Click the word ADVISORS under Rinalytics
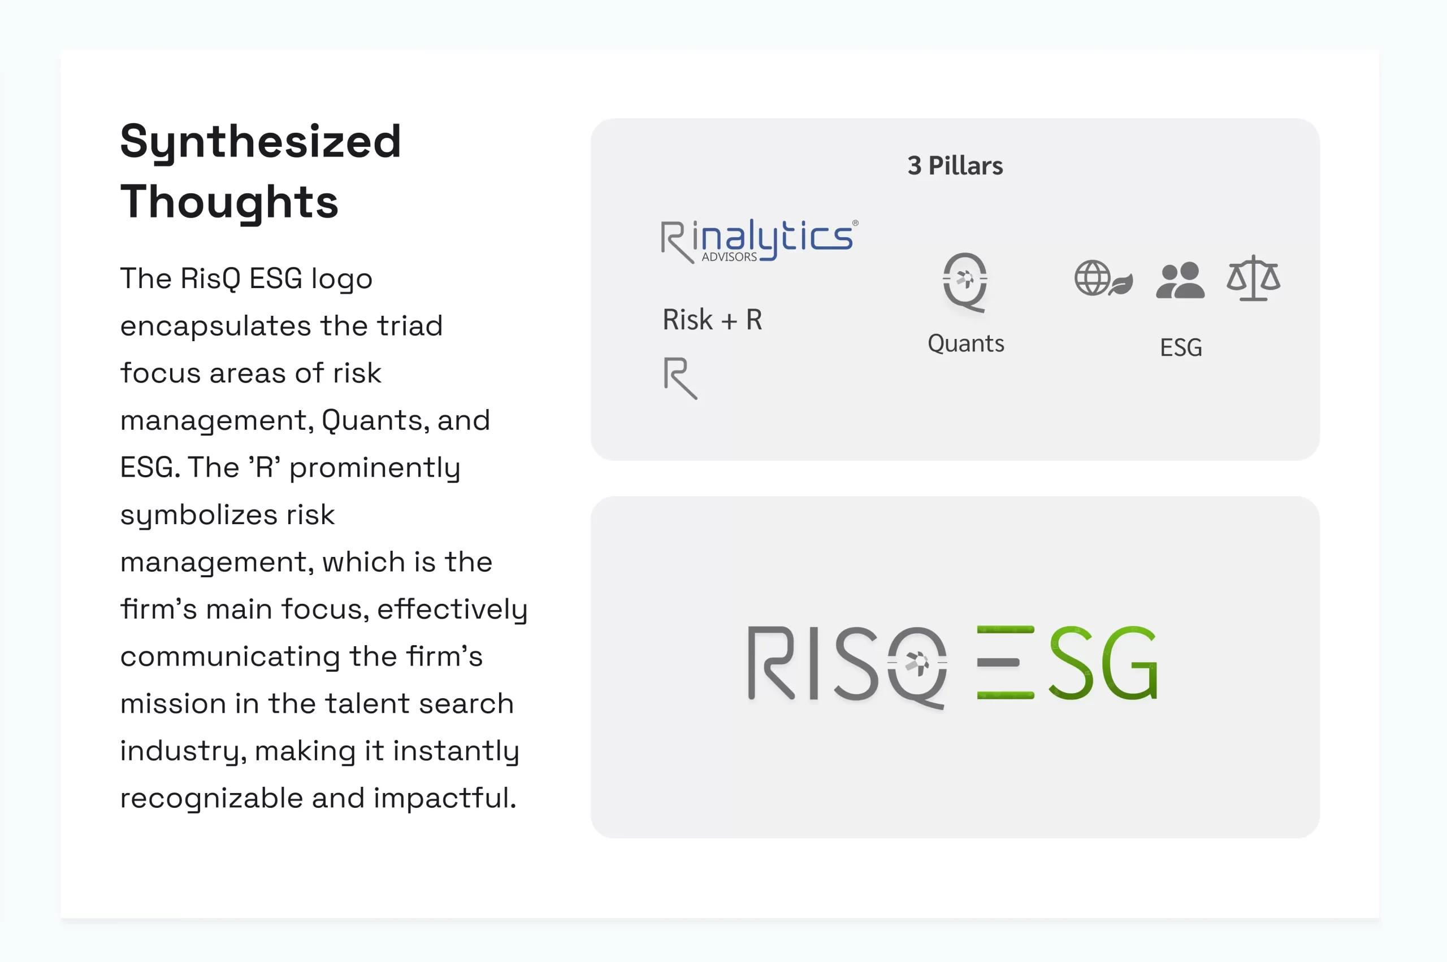This screenshot has height=962, width=1447. click(729, 257)
